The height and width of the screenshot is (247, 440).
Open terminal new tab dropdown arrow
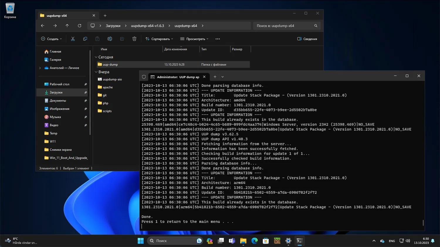coord(223,77)
